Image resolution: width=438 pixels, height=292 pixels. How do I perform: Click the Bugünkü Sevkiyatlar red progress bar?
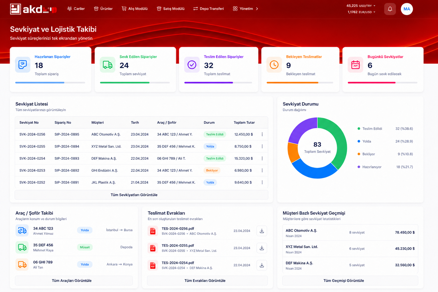pos(372,83)
